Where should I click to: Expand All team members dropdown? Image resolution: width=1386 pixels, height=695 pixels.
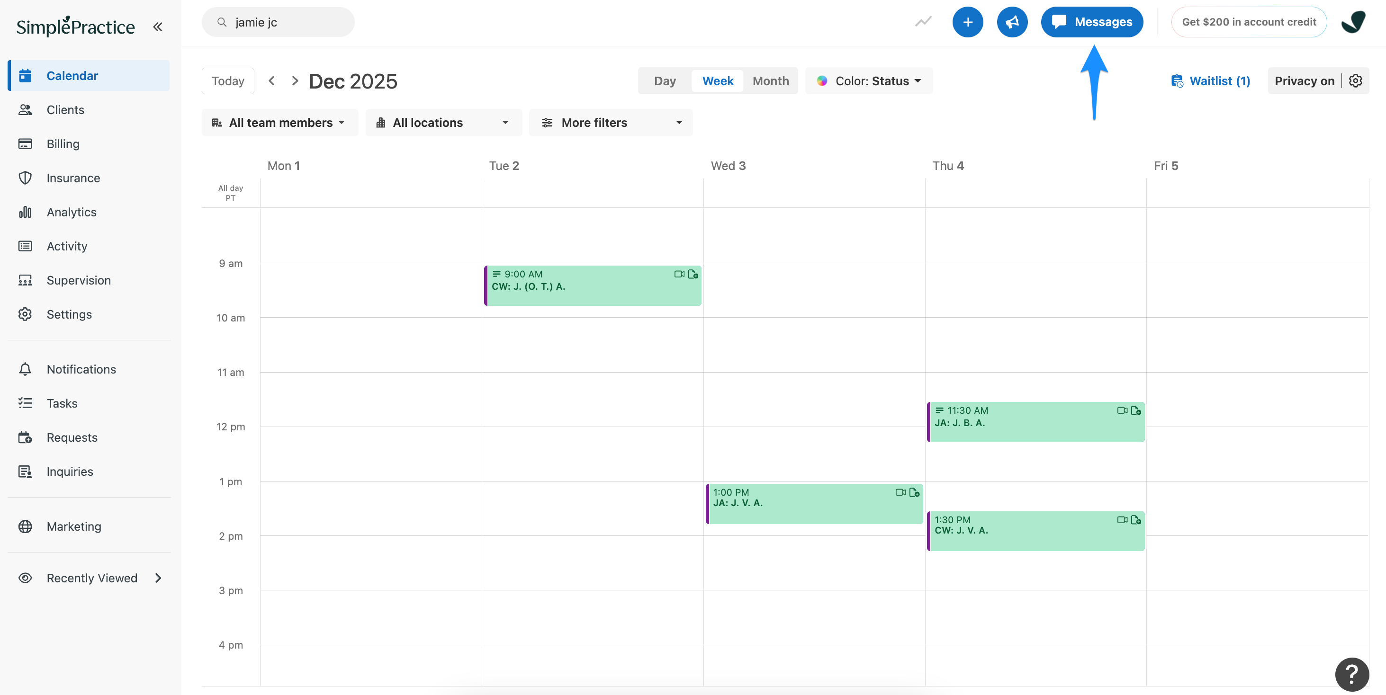[280, 123]
